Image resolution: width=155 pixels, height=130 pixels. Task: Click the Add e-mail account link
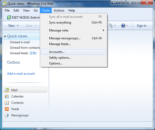pos(21,74)
